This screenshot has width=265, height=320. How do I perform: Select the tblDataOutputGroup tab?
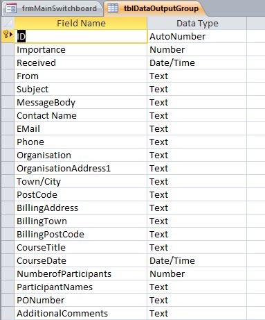[156, 8]
